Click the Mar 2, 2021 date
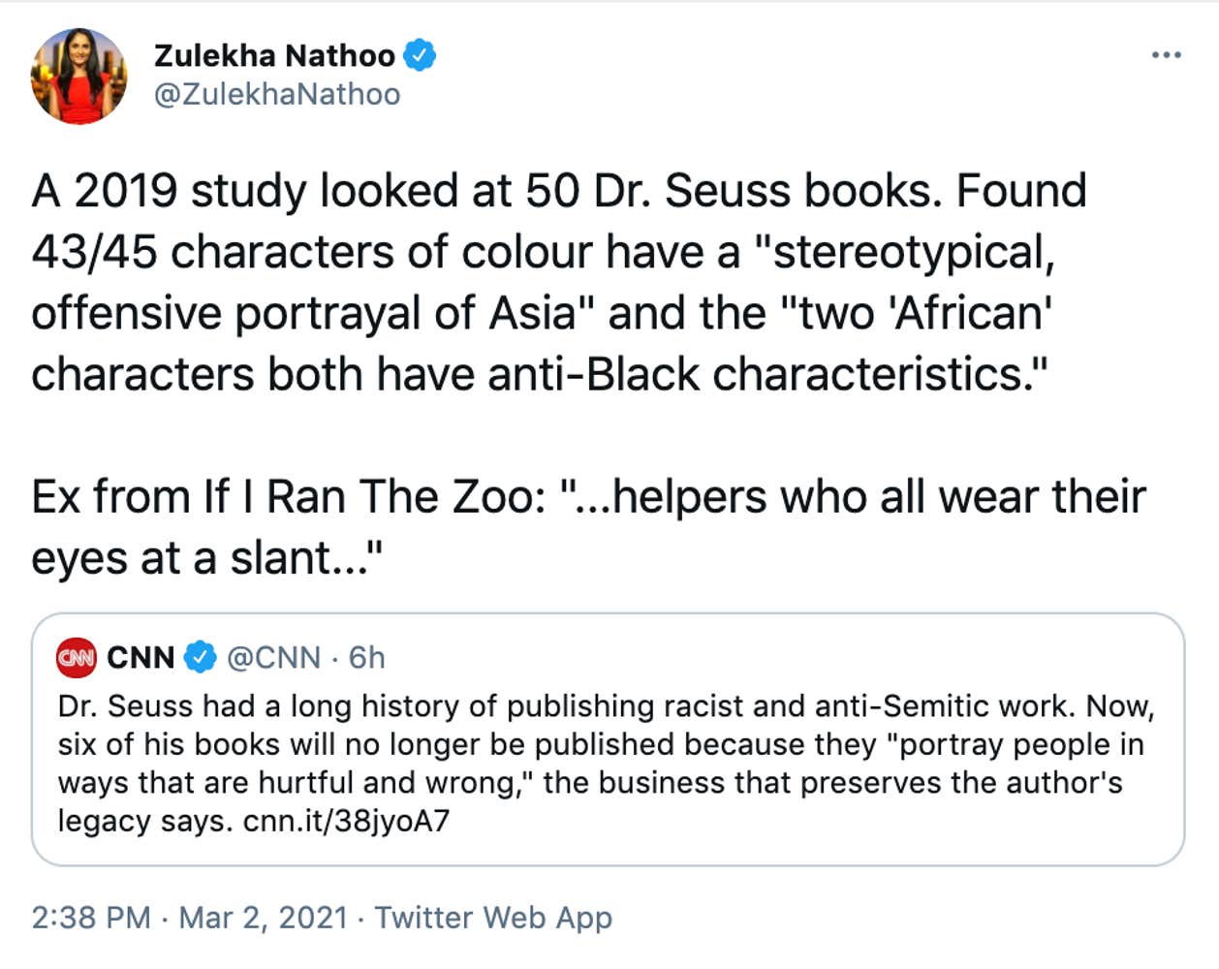The height and width of the screenshot is (969, 1219). [x=264, y=918]
